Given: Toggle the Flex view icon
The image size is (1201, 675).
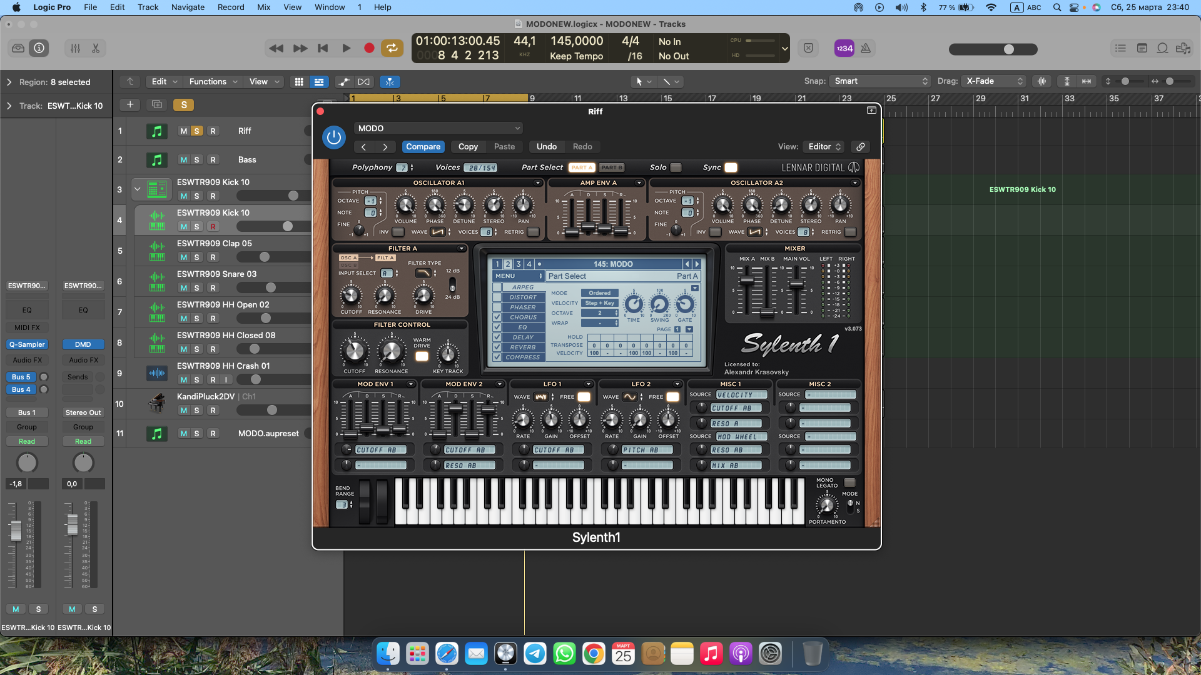Looking at the screenshot, I should (x=364, y=82).
